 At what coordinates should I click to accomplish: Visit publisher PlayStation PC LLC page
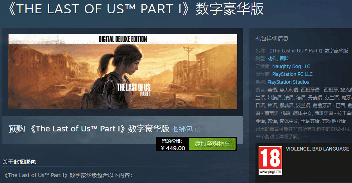click(x=292, y=74)
